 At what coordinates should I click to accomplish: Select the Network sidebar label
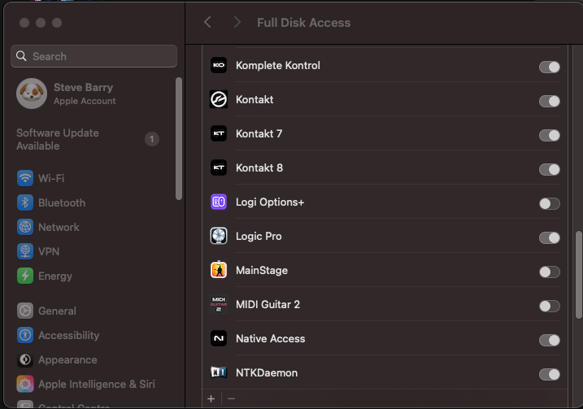[x=59, y=227]
